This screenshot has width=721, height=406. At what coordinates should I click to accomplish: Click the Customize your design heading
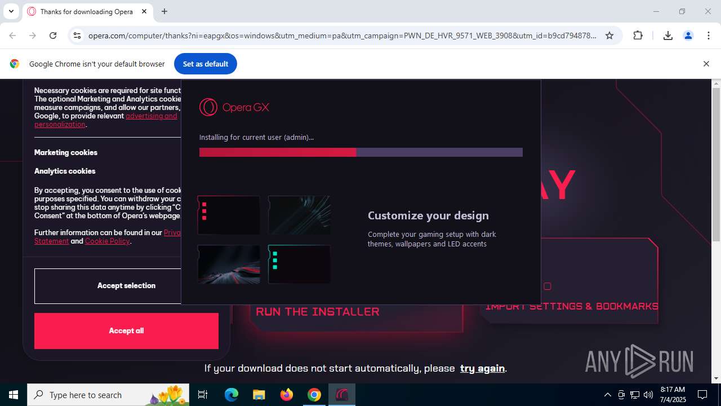click(x=428, y=215)
